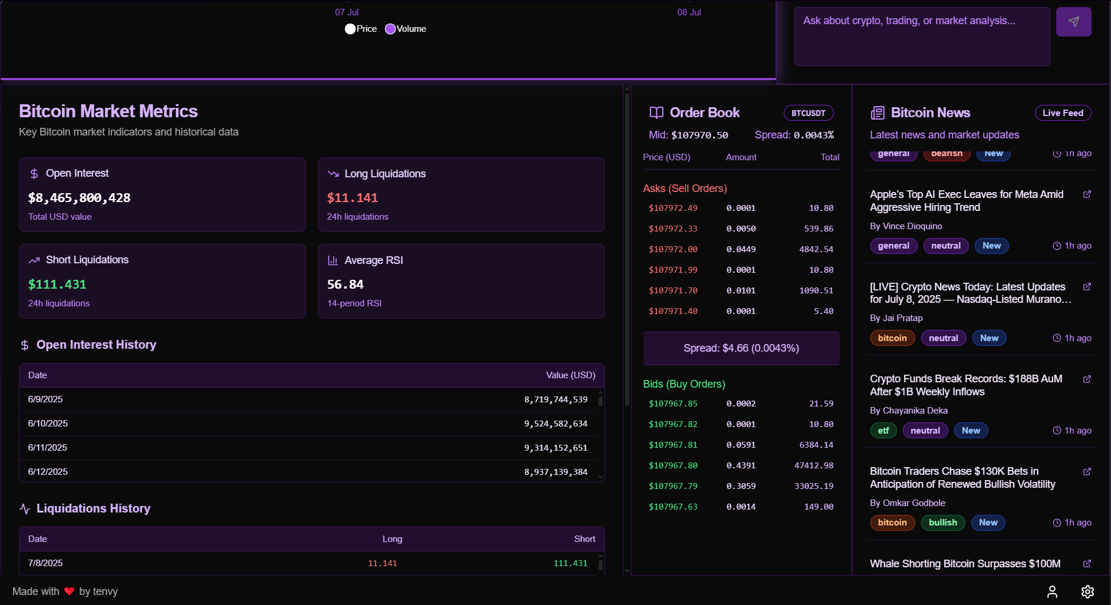The image size is (1111, 605).
Task: Click Value (USD) header in Open Interest History
Action: (x=570, y=375)
